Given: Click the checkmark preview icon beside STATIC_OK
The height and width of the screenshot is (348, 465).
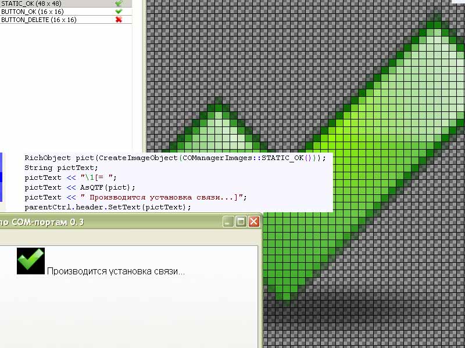Looking at the screenshot, I should tap(119, 3).
